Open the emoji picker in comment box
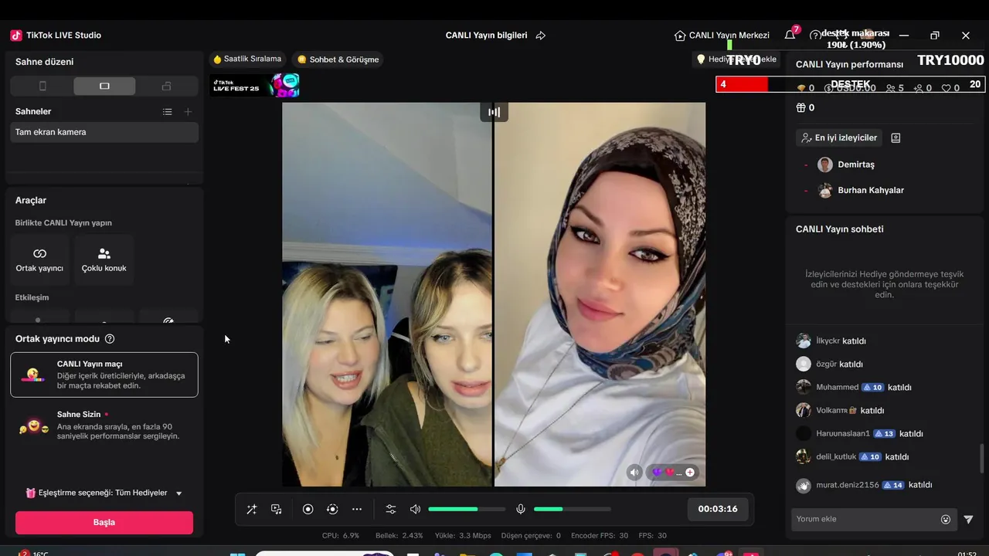989x556 pixels. (x=946, y=520)
